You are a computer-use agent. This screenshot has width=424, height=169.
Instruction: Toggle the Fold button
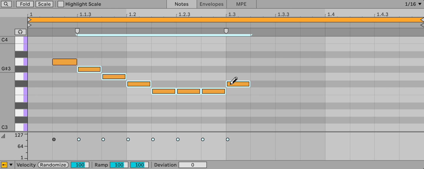coord(25,4)
